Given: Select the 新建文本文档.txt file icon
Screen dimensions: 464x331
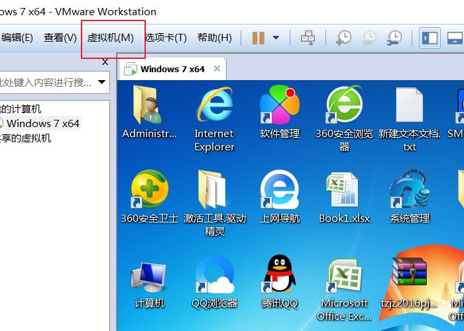Looking at the screenshot, I should [x=410, y=118].
